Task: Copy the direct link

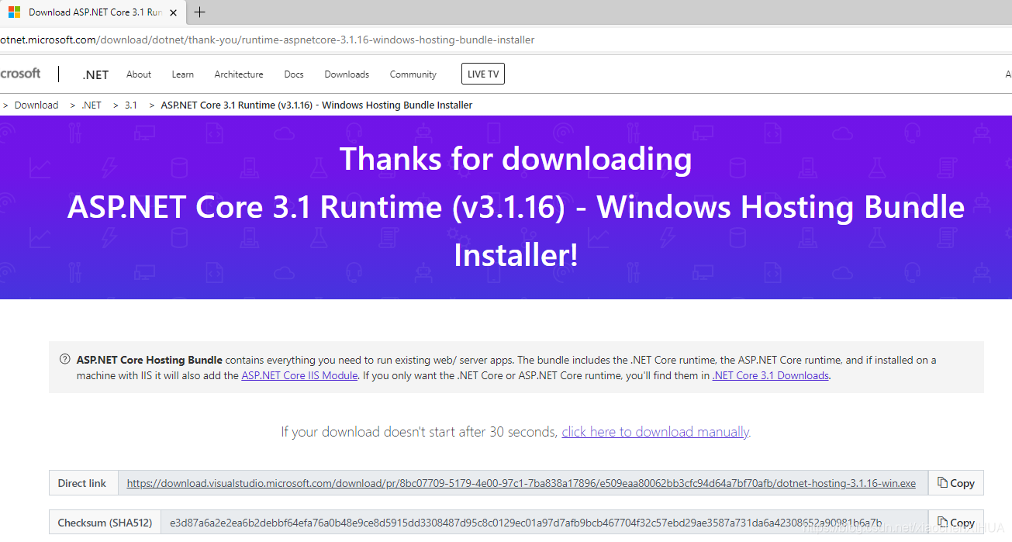Action: [955, 483]
